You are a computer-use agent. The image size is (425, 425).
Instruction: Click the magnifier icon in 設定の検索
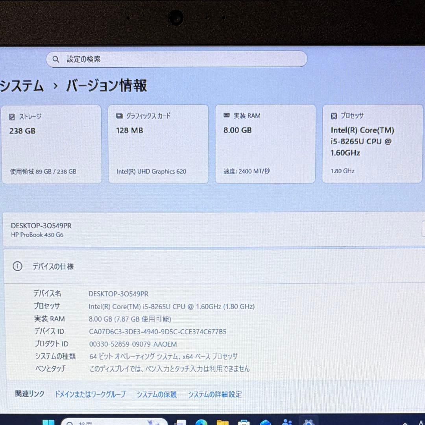(x=56, y=59)
